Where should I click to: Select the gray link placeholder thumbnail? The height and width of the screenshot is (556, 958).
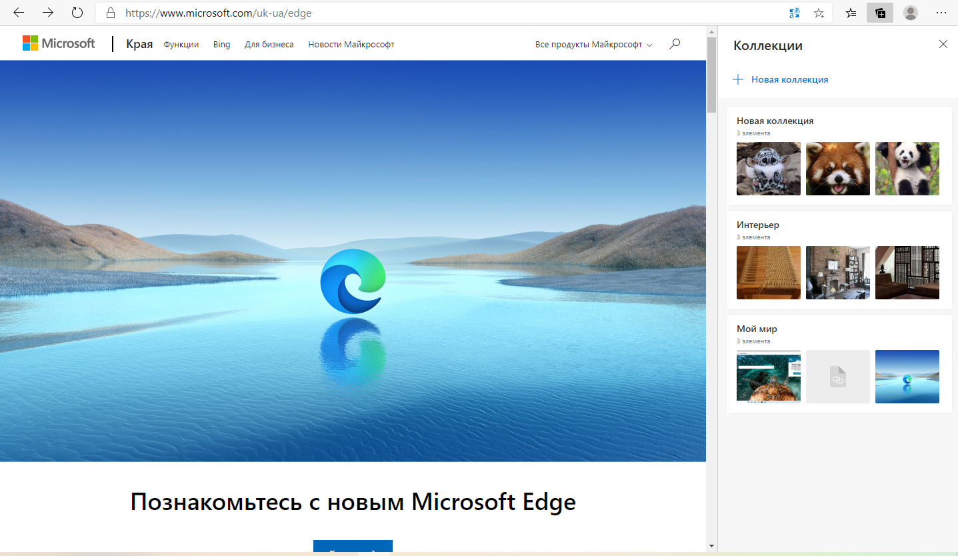838,377
